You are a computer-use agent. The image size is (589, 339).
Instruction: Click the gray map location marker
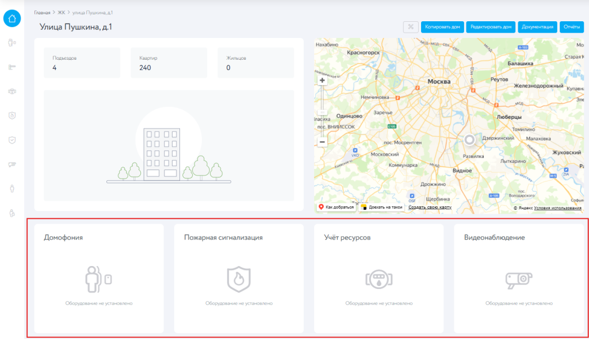469,140
